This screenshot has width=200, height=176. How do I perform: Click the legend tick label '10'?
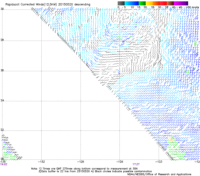pos(132,7)
